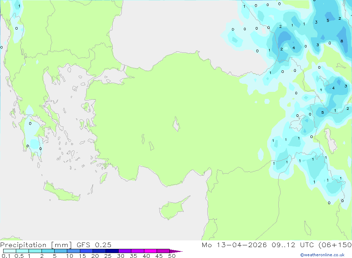
Task: Click the '10' legend scale label
Action: click(x=70, y=256)
